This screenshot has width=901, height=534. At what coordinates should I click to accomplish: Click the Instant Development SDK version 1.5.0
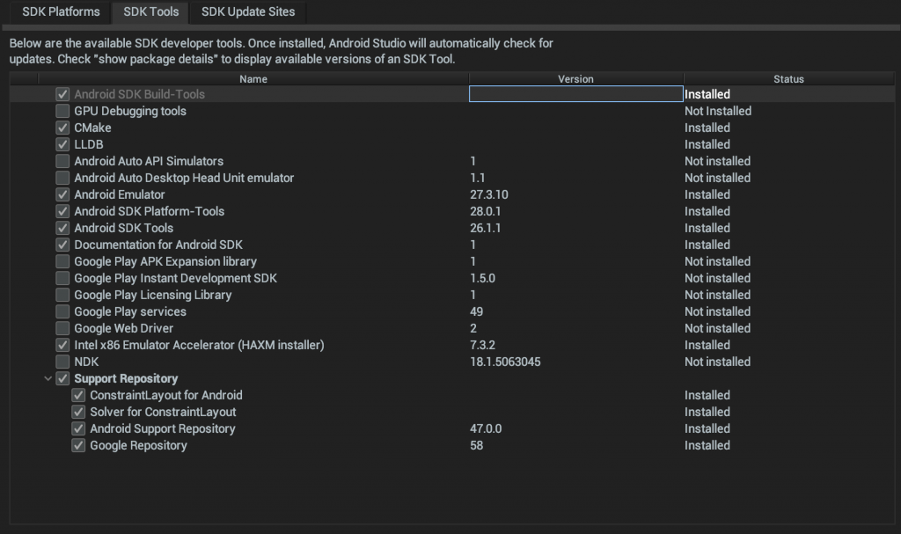pos(483,278)
